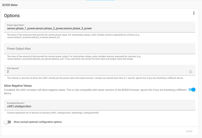The height and width of the screenshot is (138, 202).
Task: Select the highlighted blue tab indicator at top
Action: pyautogui.click(x=100, y=0)
